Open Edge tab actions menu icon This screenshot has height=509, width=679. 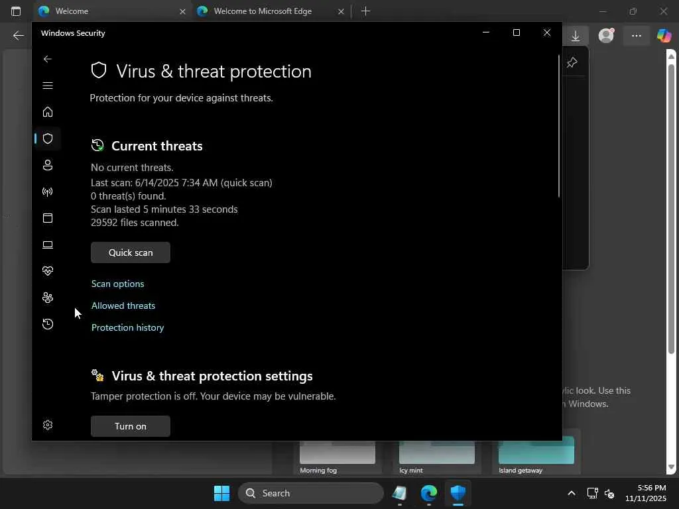(16, 11)
